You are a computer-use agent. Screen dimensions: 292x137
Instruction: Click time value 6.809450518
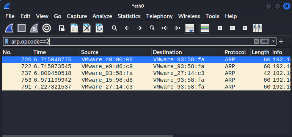52,73
